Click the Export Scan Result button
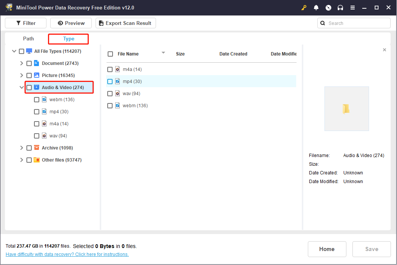 tap(125, 23)
